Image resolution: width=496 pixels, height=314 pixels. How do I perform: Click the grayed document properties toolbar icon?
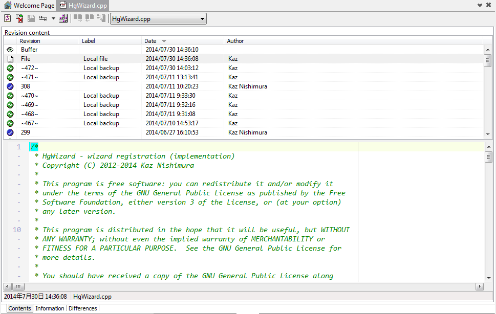click(31, 18)
